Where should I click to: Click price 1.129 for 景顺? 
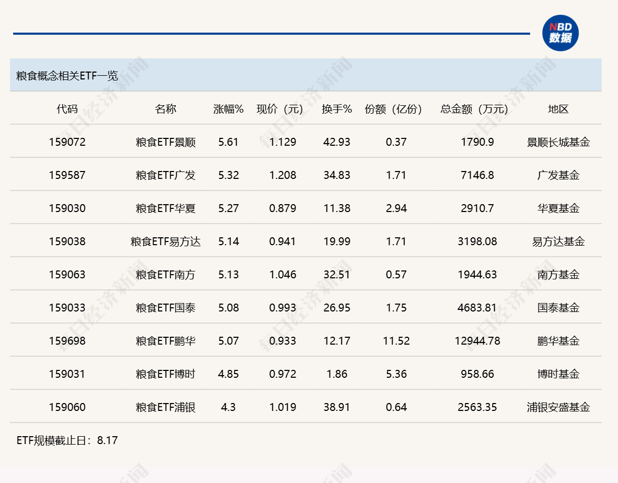[x=283, y=142]
